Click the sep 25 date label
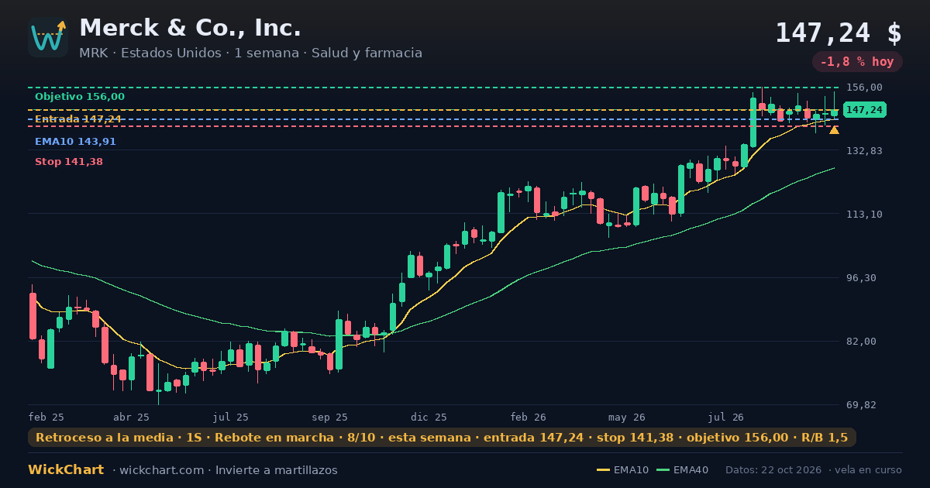 click(330, 417)
